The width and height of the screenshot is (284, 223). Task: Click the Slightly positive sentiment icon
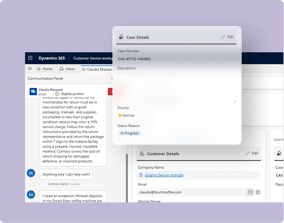(x=57, y=94)
